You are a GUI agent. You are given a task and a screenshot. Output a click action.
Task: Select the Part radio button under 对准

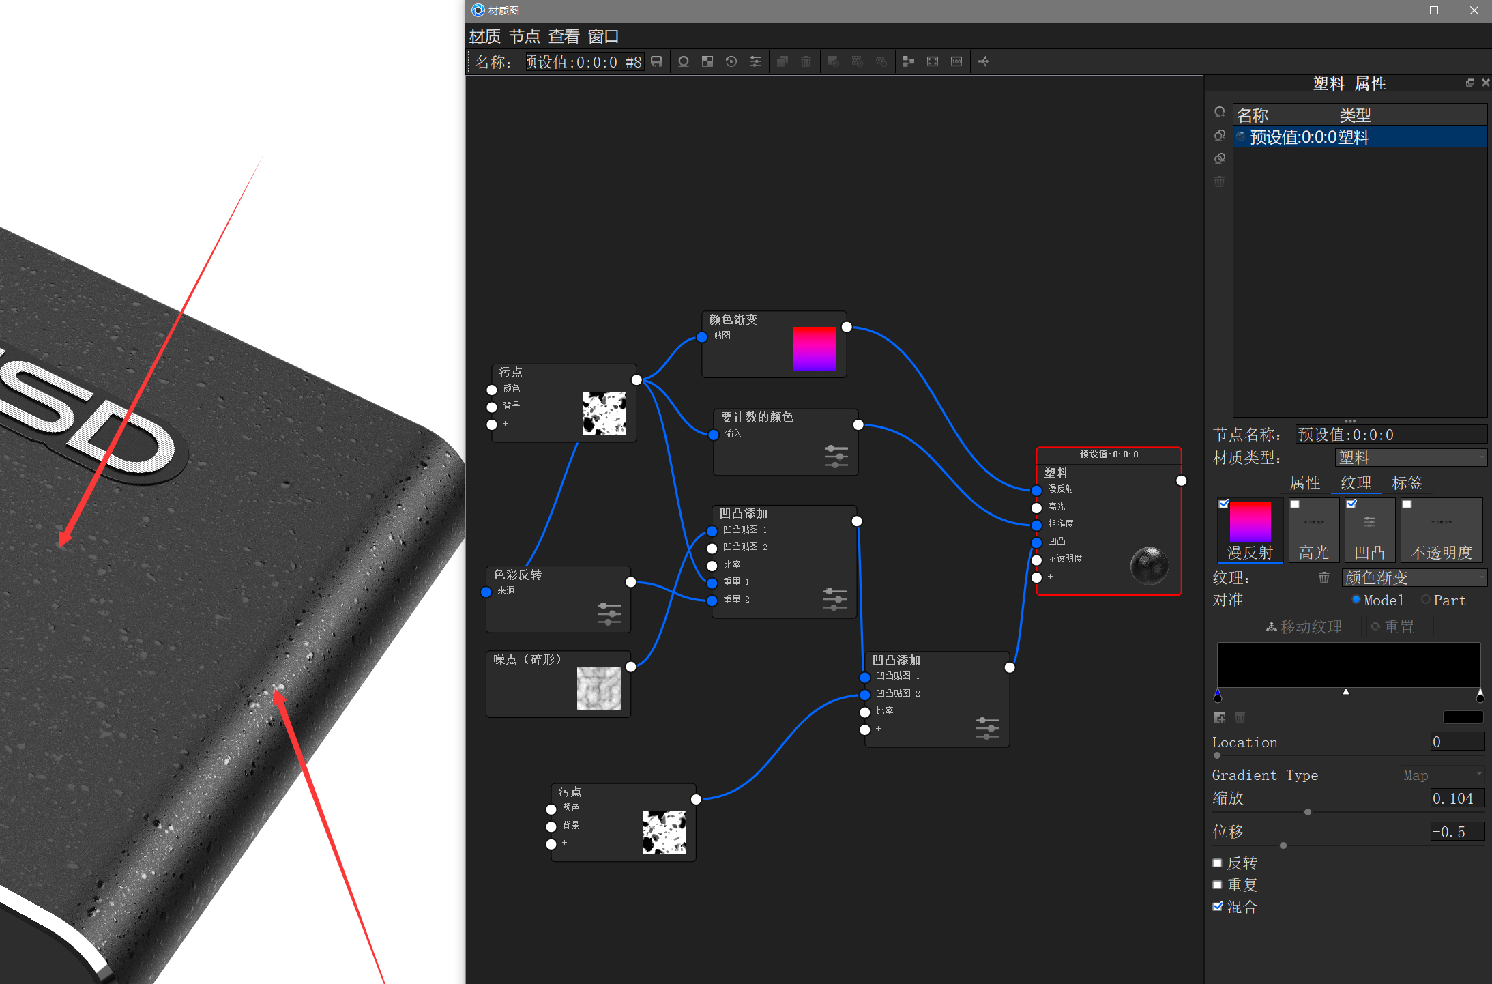(1426, 599)
